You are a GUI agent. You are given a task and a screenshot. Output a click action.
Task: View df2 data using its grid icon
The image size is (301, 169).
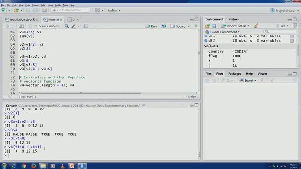point(292,41)
